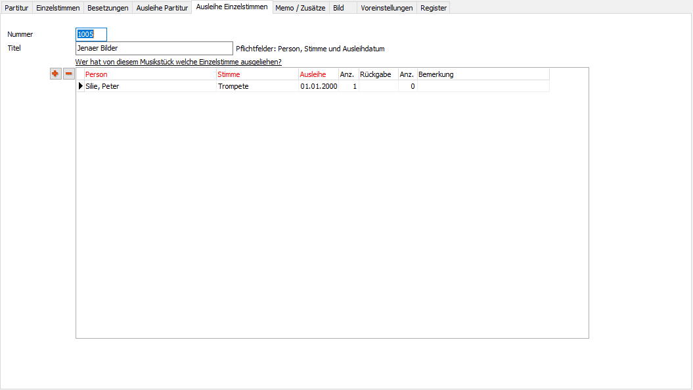Screen dimensions: 693x390
Task: Go to the Besetzungen tab
Action: pos(108,8)
